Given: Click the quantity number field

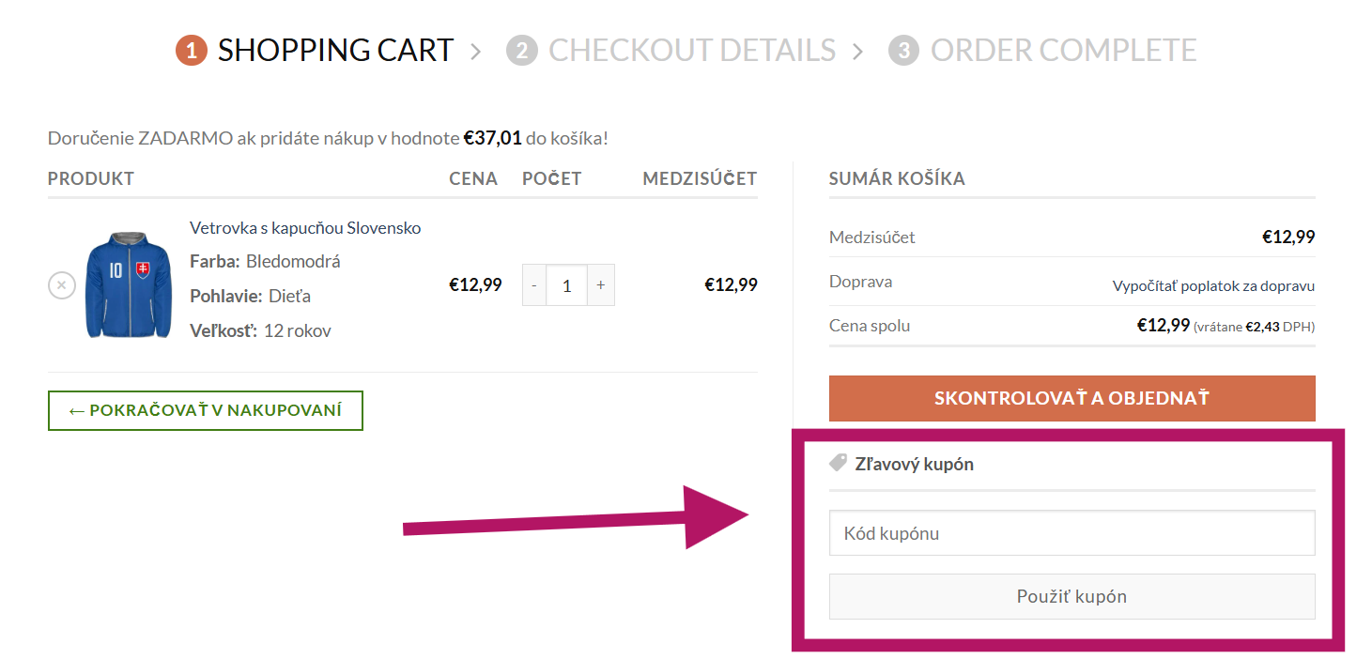Looking at the screenshot, I should pos(567,284).
